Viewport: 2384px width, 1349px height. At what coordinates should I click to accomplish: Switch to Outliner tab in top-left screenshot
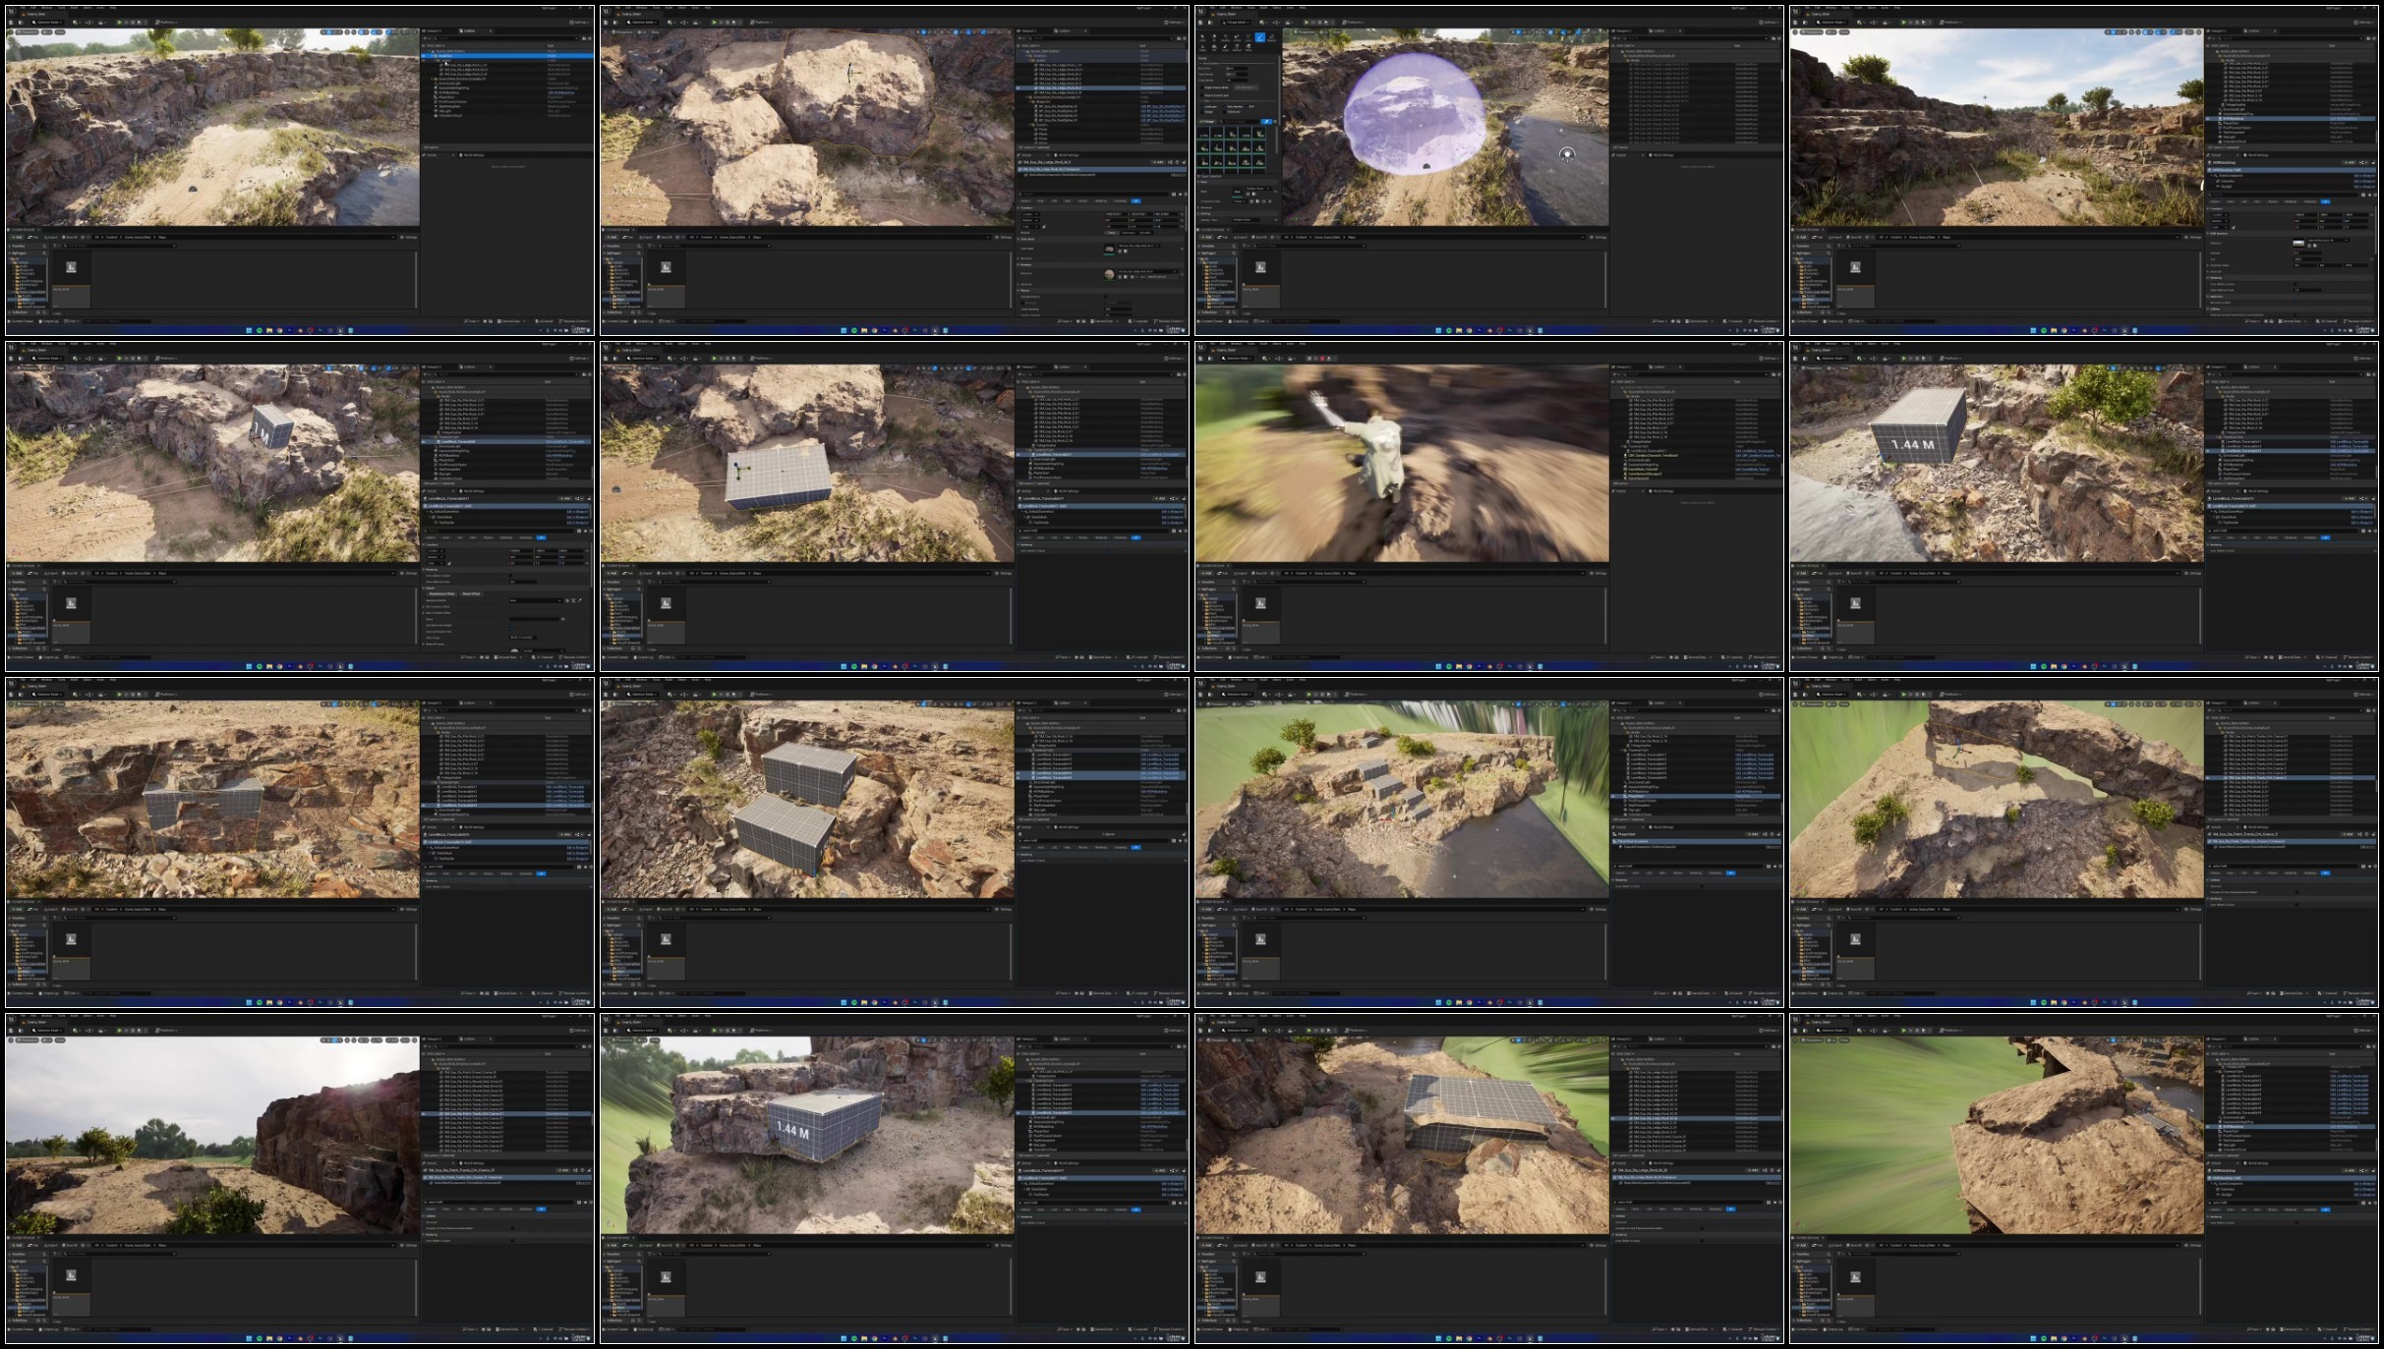point(470,30)
